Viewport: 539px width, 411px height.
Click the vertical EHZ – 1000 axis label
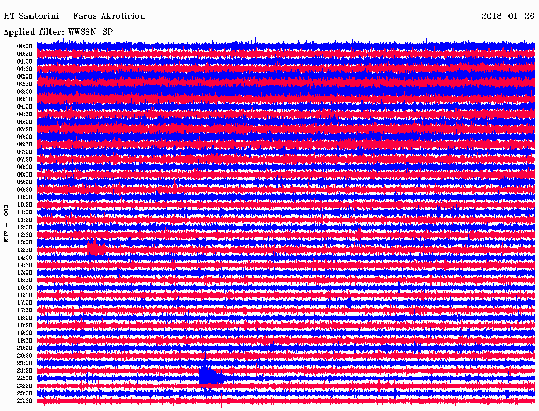[7, 223]
